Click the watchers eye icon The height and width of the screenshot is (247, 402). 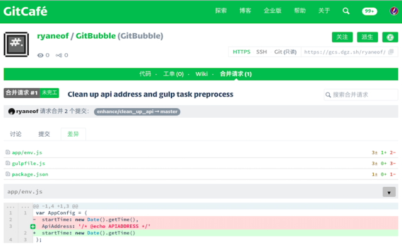pyautogui.click(x=40, y=55)
